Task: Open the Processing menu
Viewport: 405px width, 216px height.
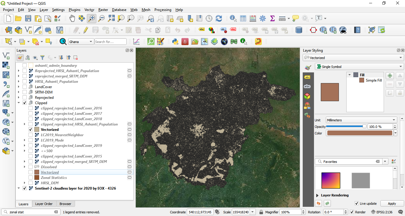Action: pyautogui.click(x=163, y=10)
